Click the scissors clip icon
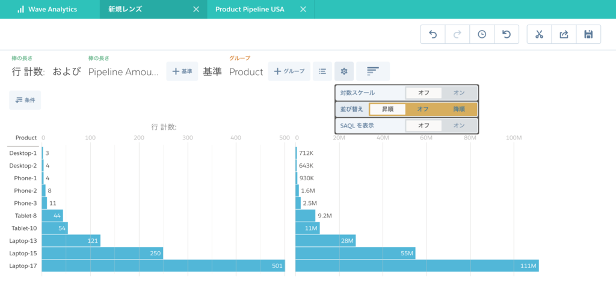This screenshot has height=289, width=616. pyautogui.click(x=539, y=34)
